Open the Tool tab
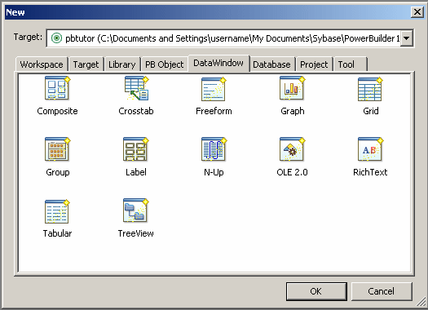This screenshot has height=310, width=428. 351,64
